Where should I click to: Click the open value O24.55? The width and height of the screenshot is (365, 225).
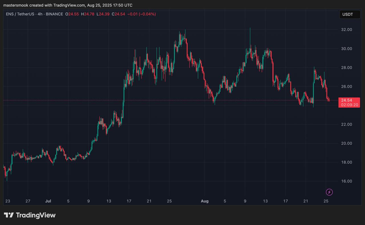(x=72, y=14)
